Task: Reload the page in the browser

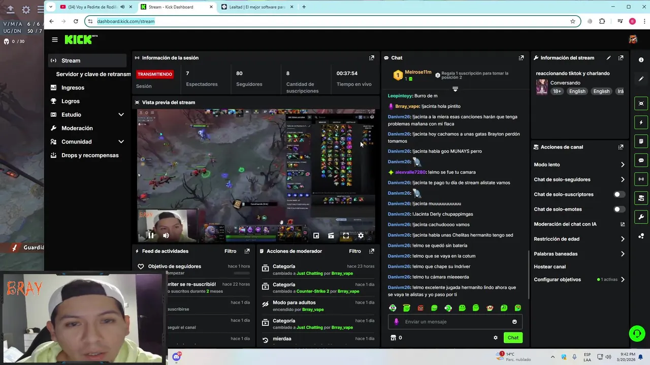Action: pyautogui.click(x=76, y=21)
